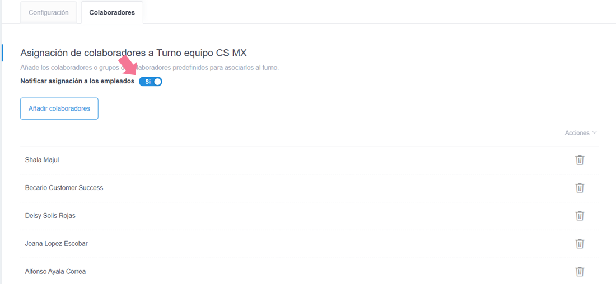
Task: Open the Acciones dropdown
Action: coord(581,133)
